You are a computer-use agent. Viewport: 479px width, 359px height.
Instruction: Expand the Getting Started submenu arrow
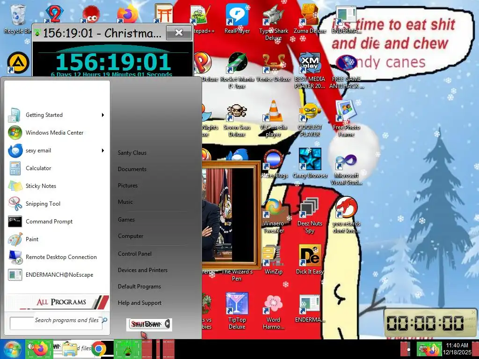tap(103, 115)
